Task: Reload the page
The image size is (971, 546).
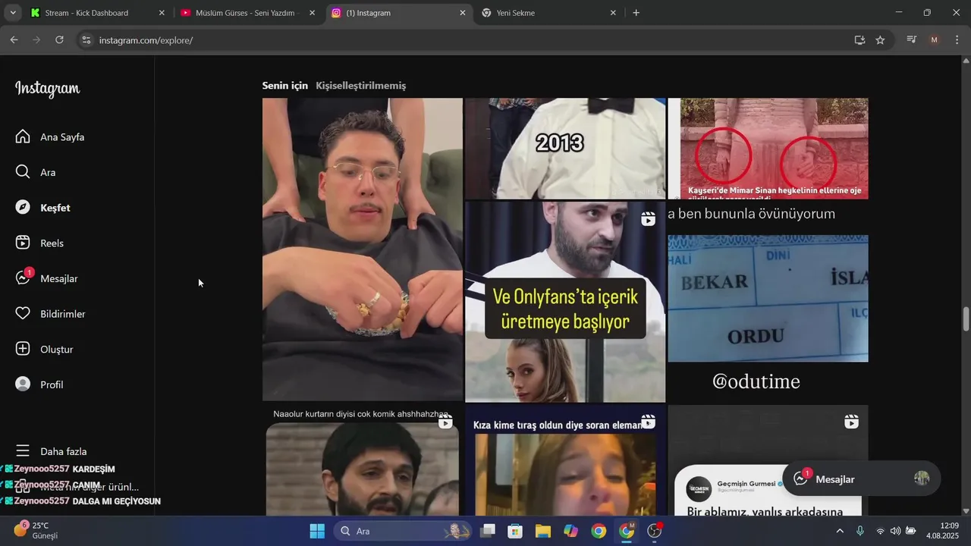Action: click(x=59, y=39)
